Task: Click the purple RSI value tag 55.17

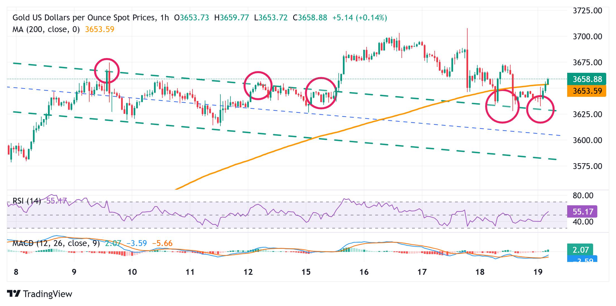Action: [x=582, y=212]
